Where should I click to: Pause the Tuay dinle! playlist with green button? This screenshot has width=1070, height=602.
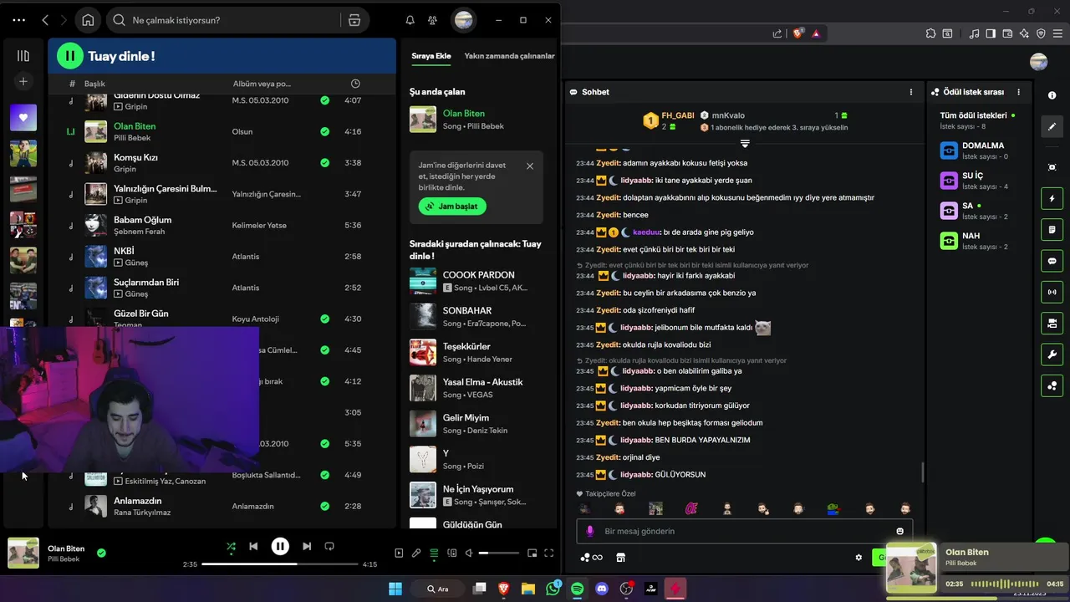(x=70, y=56)
